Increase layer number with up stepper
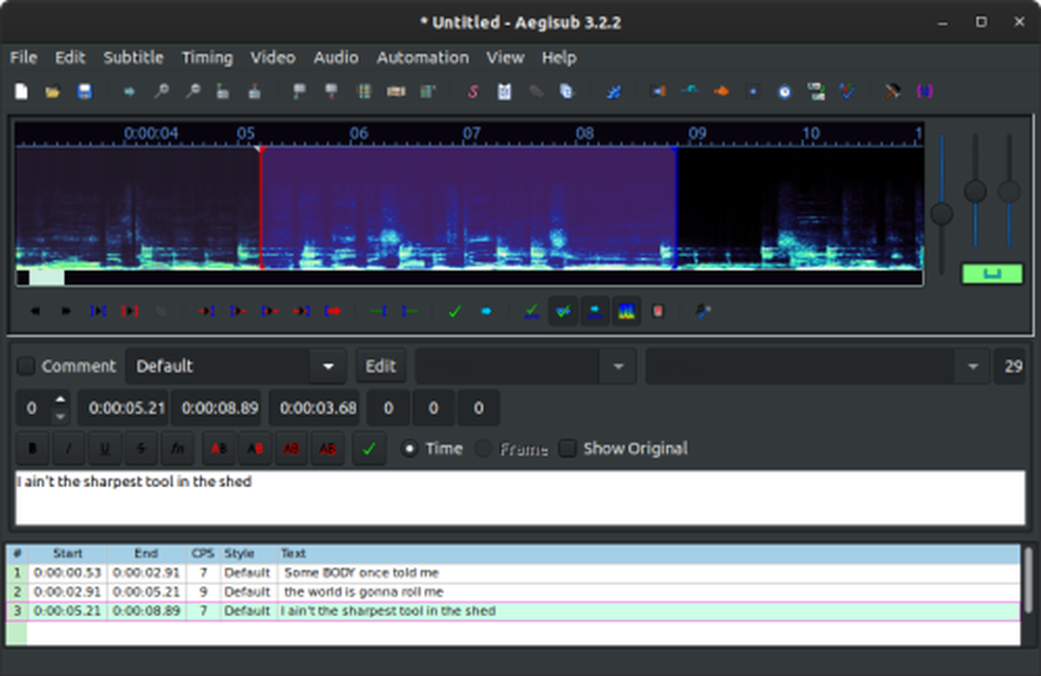This screenshot has height=676, width=1041. pos(60,400)
